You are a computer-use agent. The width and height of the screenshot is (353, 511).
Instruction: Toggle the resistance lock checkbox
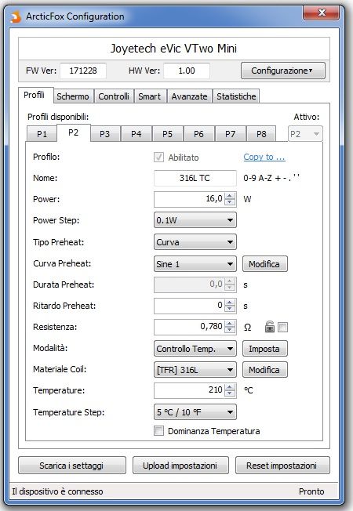283,327
